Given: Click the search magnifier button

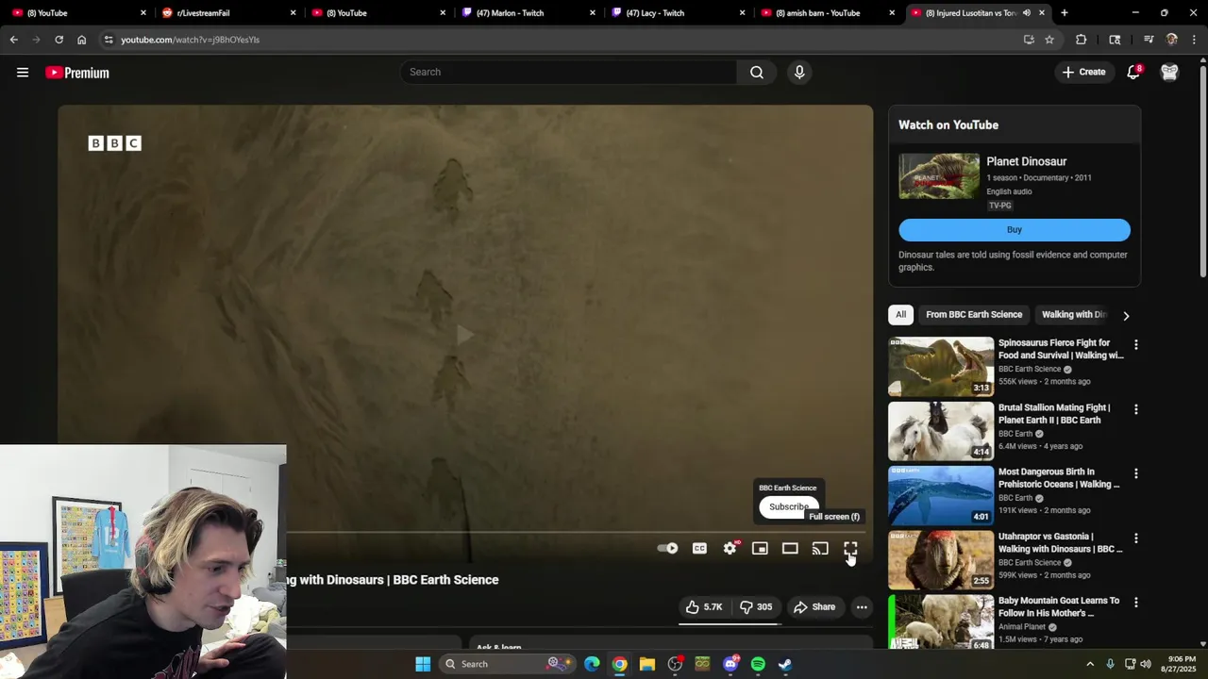Looking at the screenshot, I should click(757, 72).
